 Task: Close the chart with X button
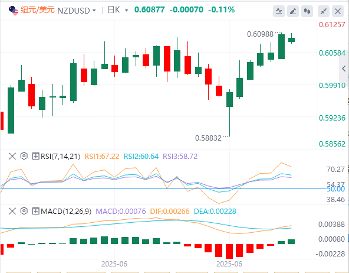[x=338, y=11]
